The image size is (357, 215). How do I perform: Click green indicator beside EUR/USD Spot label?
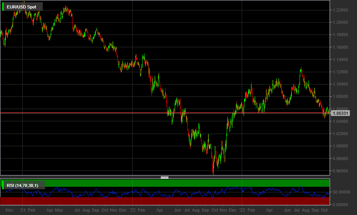coord(3,7)
